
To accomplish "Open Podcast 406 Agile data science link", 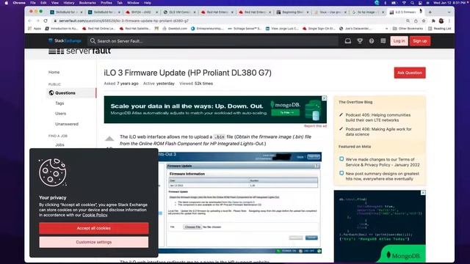I will tap(379, 132).
